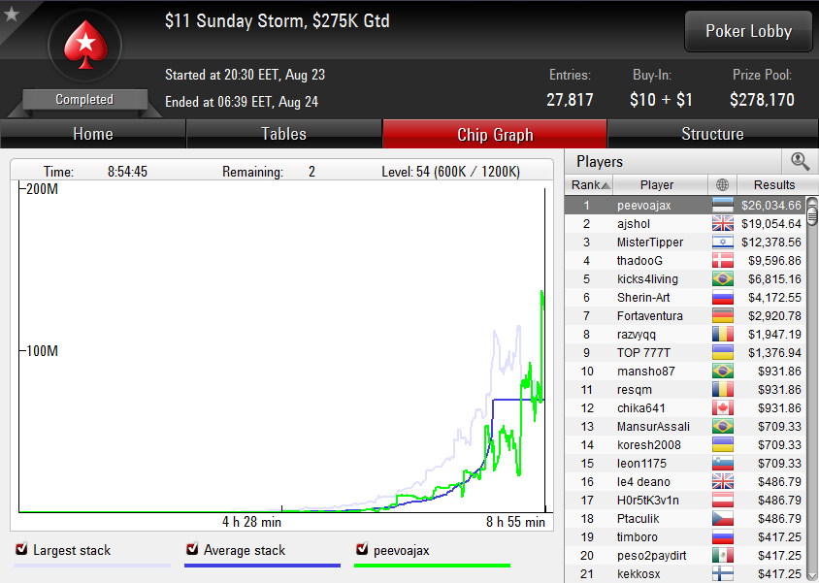819x583 pixels.
Task: Uncheck the peevoajax graph checkbox
Action: 362,549
